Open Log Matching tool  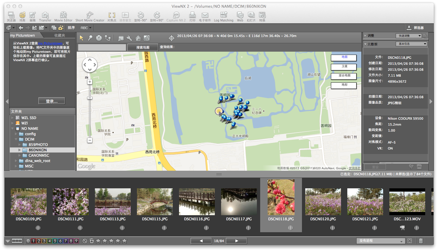coord(223,17)
